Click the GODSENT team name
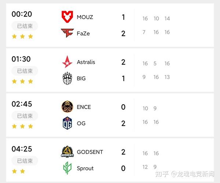This screenshot has width=220, height=183. [90, 152]
